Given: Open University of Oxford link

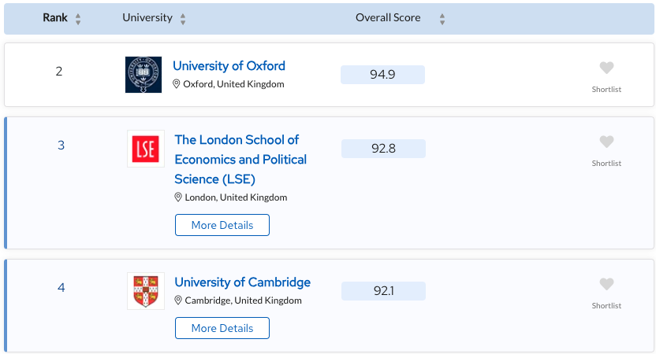Looking at the screenshot, I should click(x=229, y=66).
